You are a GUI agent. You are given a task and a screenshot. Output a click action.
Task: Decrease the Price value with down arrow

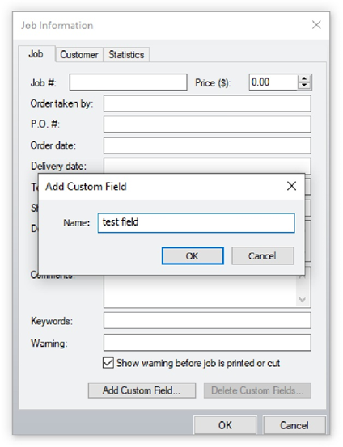tap(304, 86)
